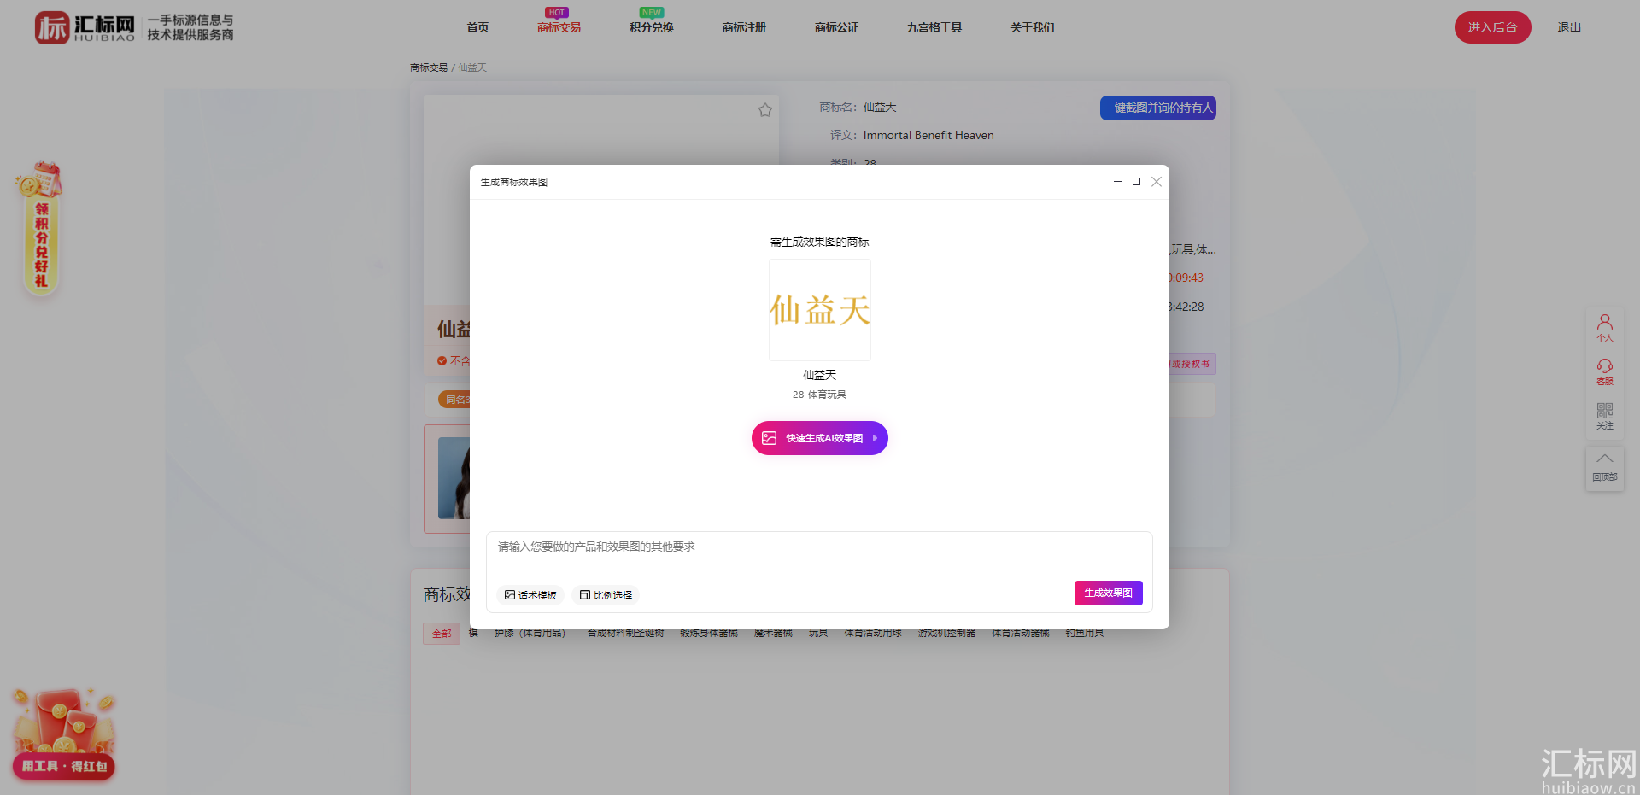Click 一键截图并询价持有人 button
This screenshot has width=1640, height=795.
pos(1158,108)
